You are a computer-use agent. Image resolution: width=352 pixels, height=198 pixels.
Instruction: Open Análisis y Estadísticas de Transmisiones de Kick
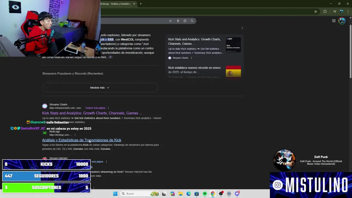pyautogui.click(x=82, y=140)
